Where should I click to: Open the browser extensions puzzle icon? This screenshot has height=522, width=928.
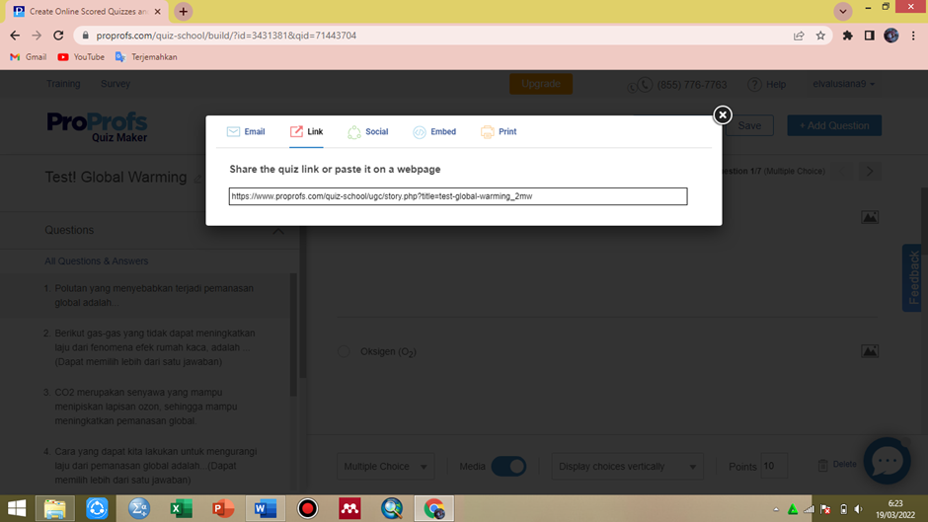[847, 36]
